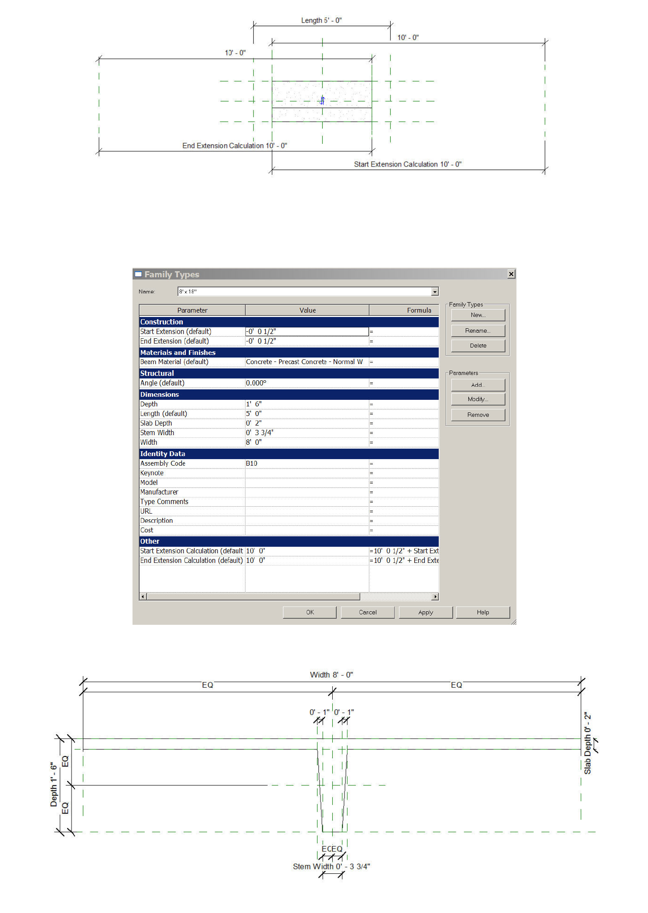The height and width of the screenshot is (913, 648).
Task: Cancel the Family Types dialog
Action: (368, 612)
